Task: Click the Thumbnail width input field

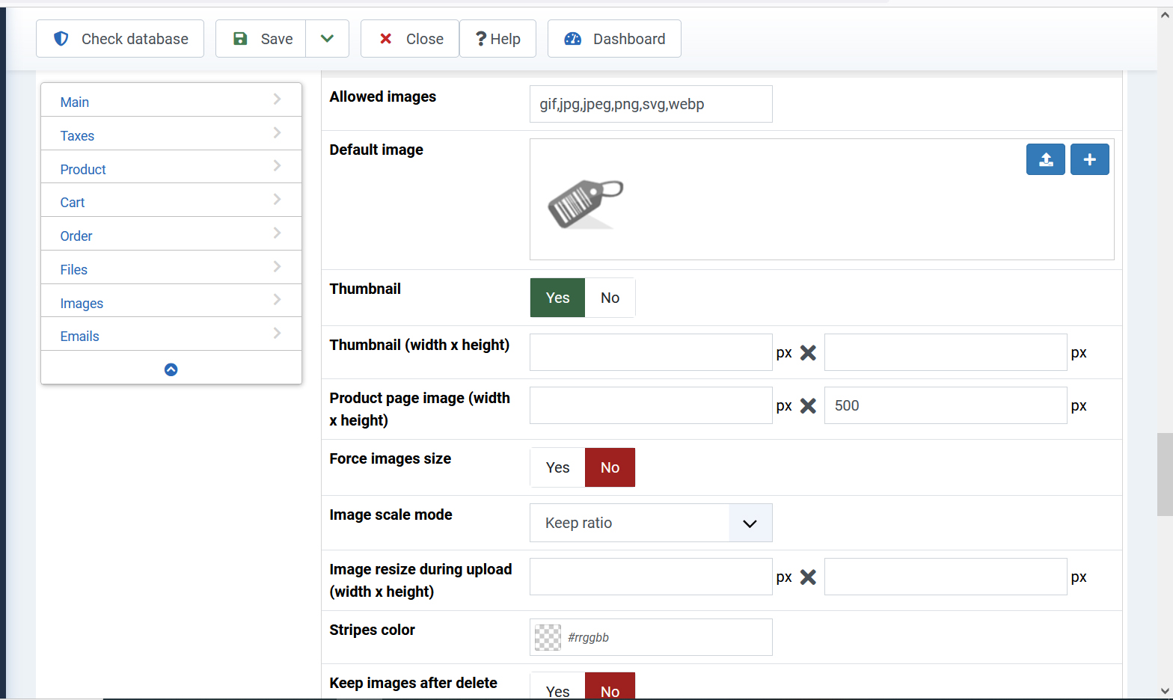Action: [651, 352]
